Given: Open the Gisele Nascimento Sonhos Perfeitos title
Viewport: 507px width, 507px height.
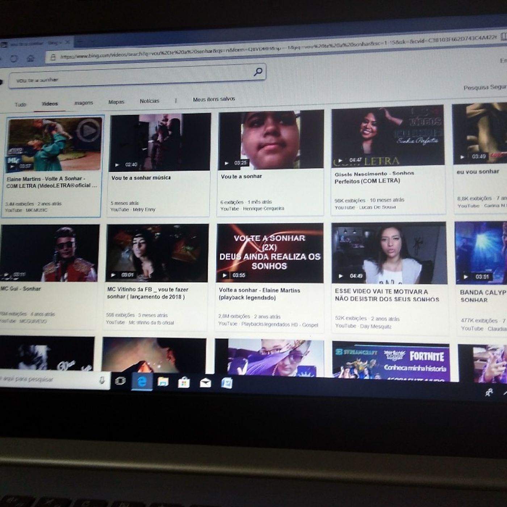Looking at the screenshot, I should pyautogui.click(x=374, y=177).
